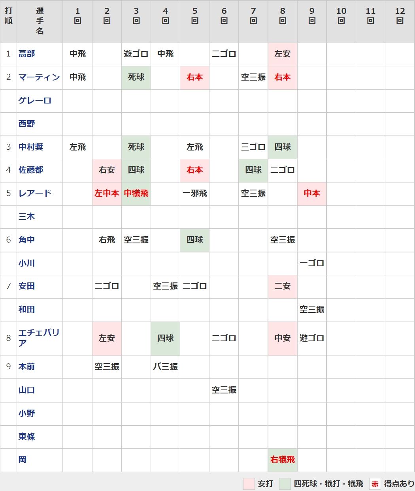Image resolution: width=415 pixels, height=491 pixels.
Task: Open player link レアード
Action: pos(35,193)
